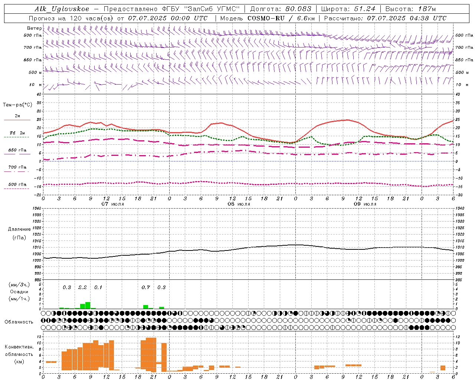Click the '09 июля' date label
The height and width of the screenshot is (380, 475).
pos(365,204)
